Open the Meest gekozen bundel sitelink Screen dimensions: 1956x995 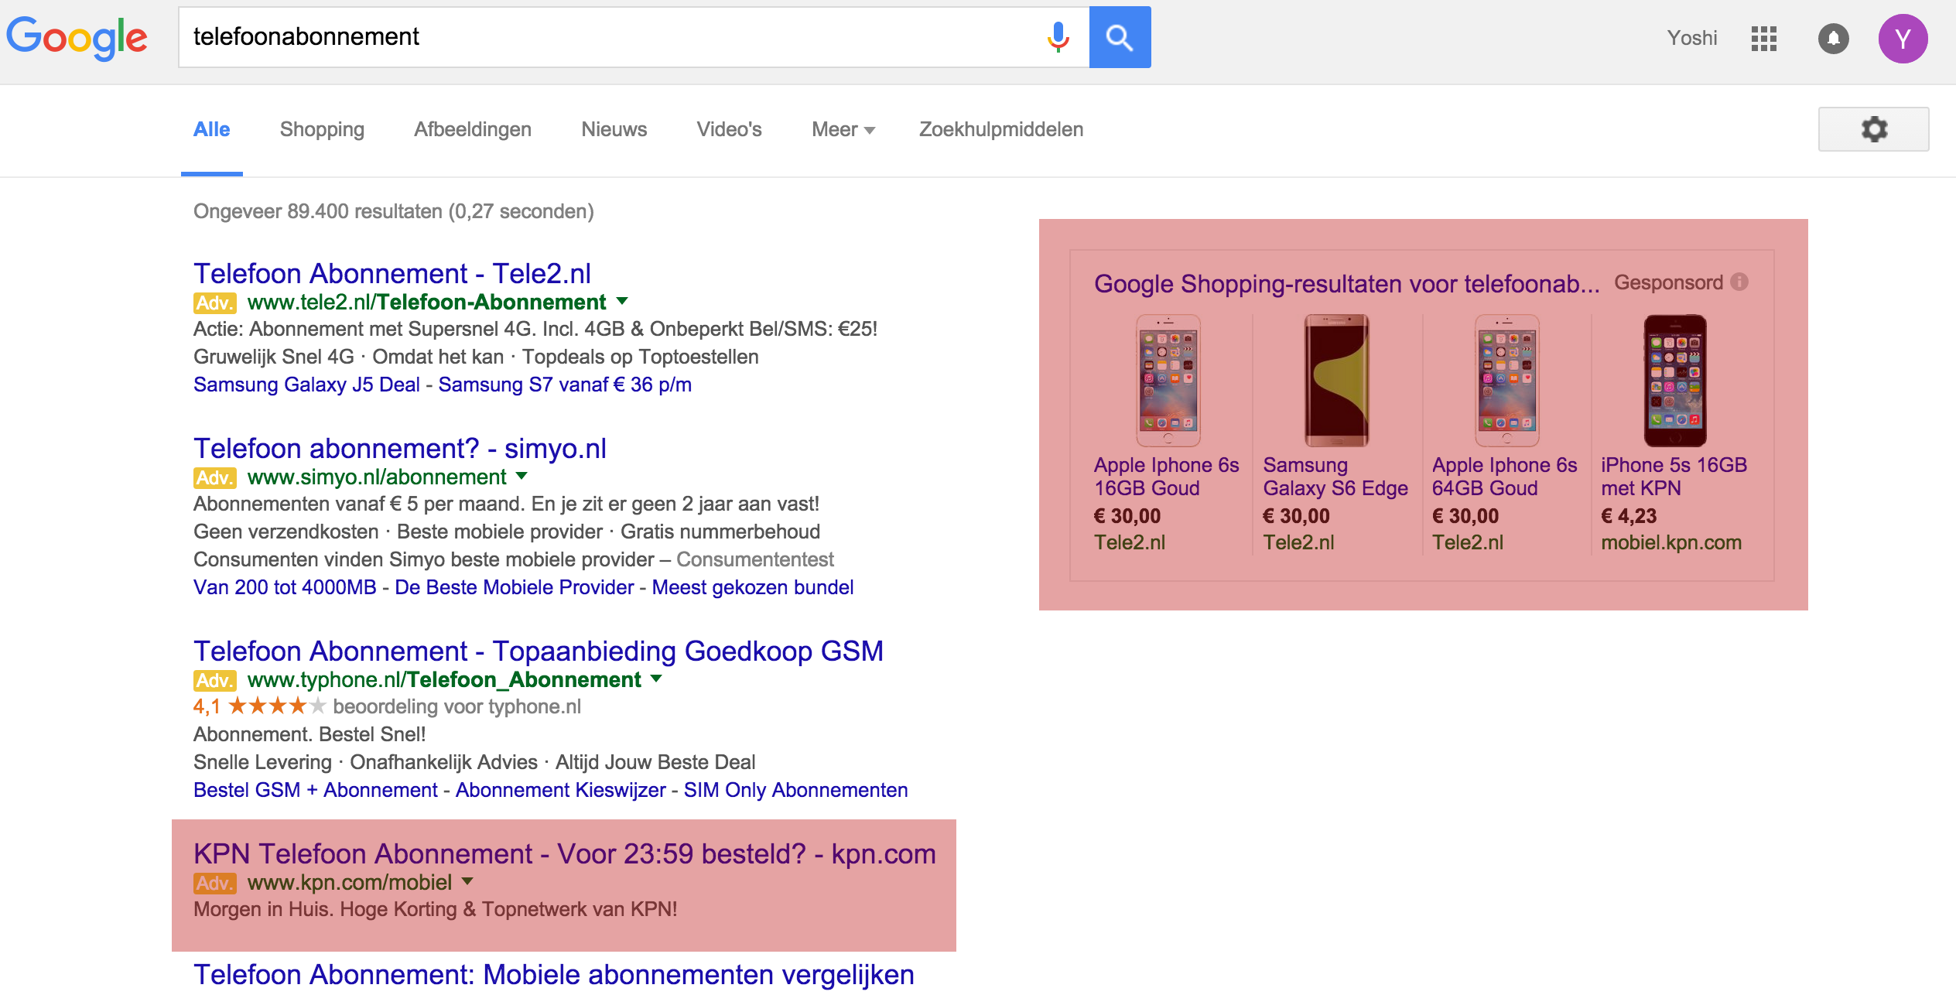pyautogui.click(x=752, y=587)
